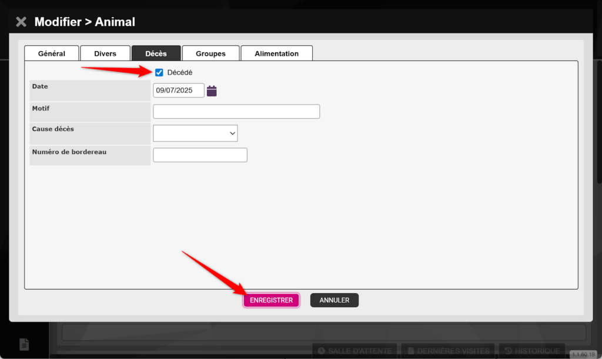Click the history icon on Historique
Screen dimensions: 602x359
(x=508, y=351)
